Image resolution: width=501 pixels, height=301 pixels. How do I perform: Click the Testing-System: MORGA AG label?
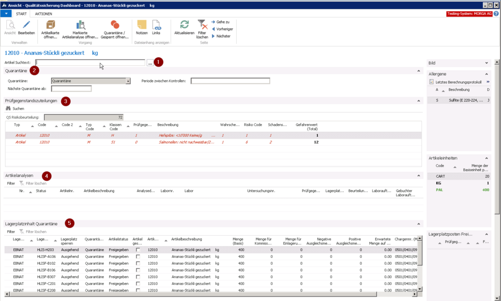(x=470, y=14)
